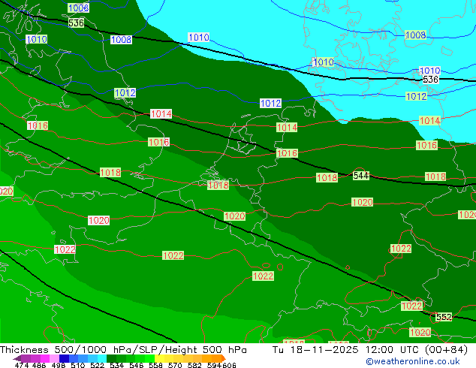
Task: Click legend value 606
Action: (x=229, y=365)
